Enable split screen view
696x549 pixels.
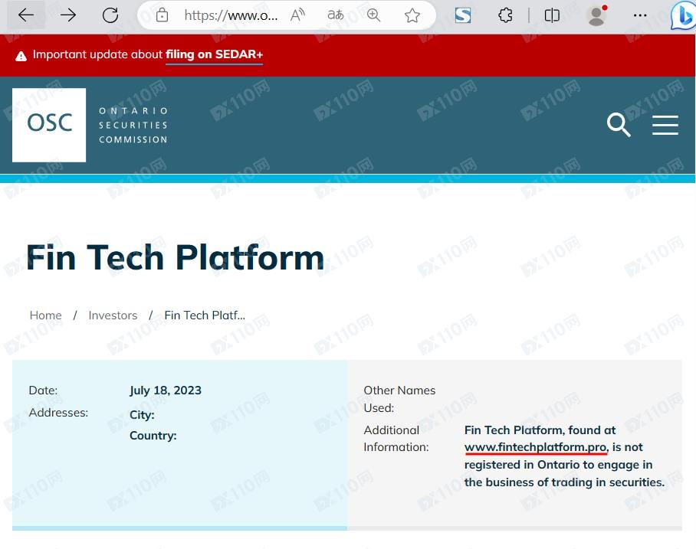click(x=552, y=15)
